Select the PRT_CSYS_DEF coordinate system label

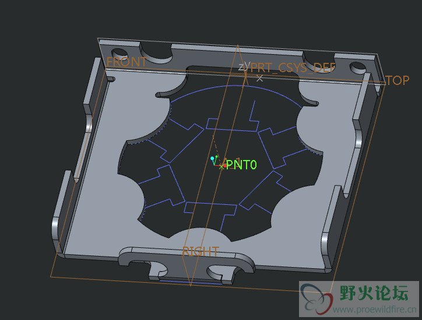tap(293, 67)
